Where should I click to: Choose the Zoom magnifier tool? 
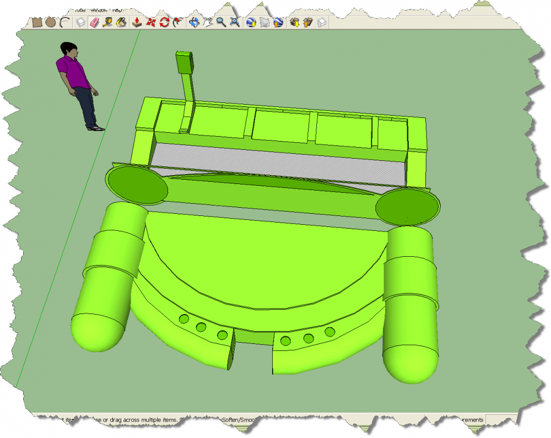(221, 23)
